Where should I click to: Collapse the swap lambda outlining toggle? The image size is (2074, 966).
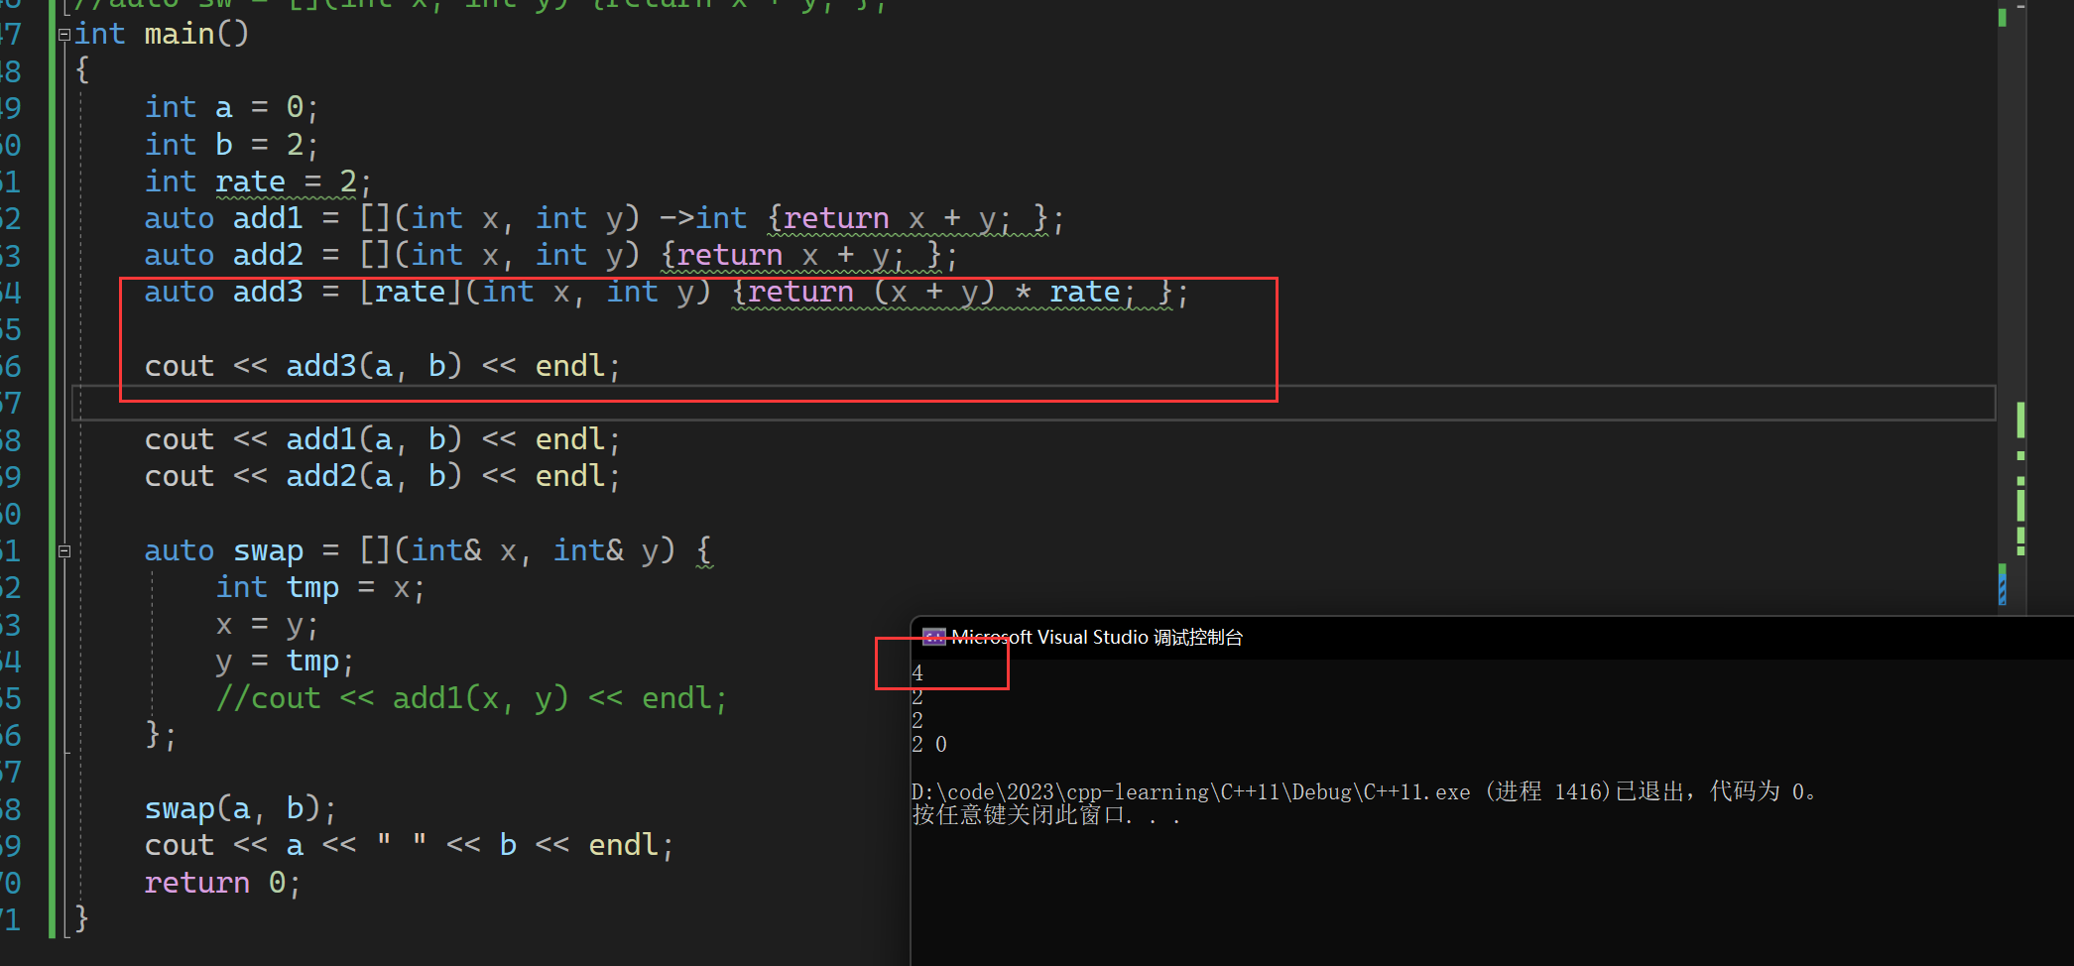64,551
